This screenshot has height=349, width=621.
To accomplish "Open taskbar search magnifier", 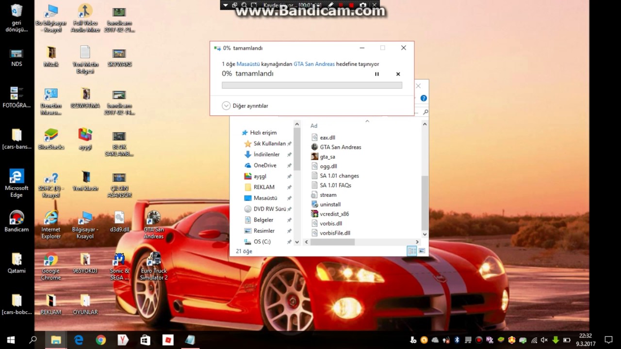I will (x=33, y=340).
